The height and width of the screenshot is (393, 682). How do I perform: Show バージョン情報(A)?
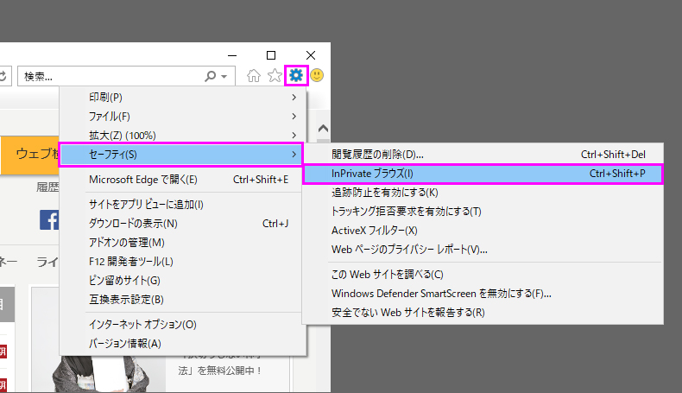[x=181, y=344]
